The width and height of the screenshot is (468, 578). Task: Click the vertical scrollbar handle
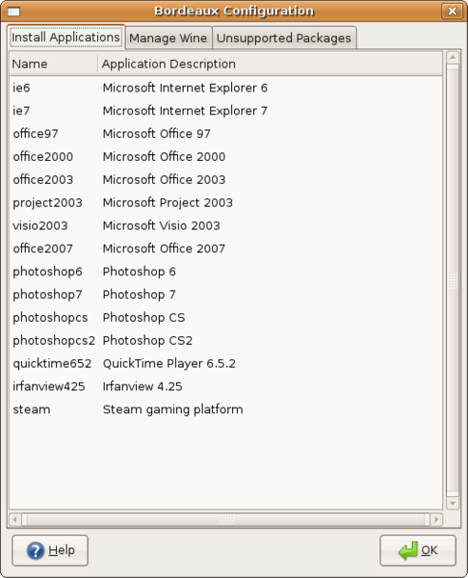[453, 280]
